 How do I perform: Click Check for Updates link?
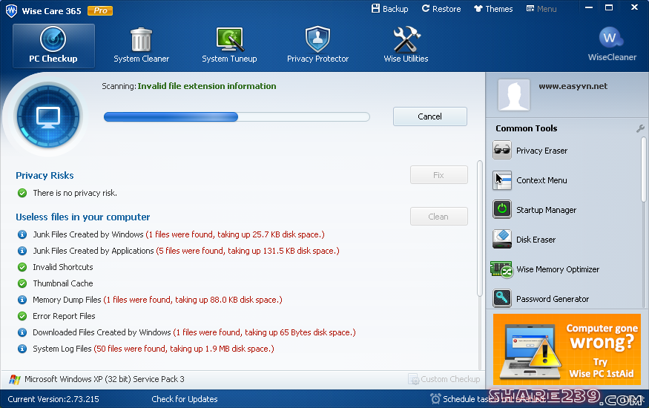[184, 399]
